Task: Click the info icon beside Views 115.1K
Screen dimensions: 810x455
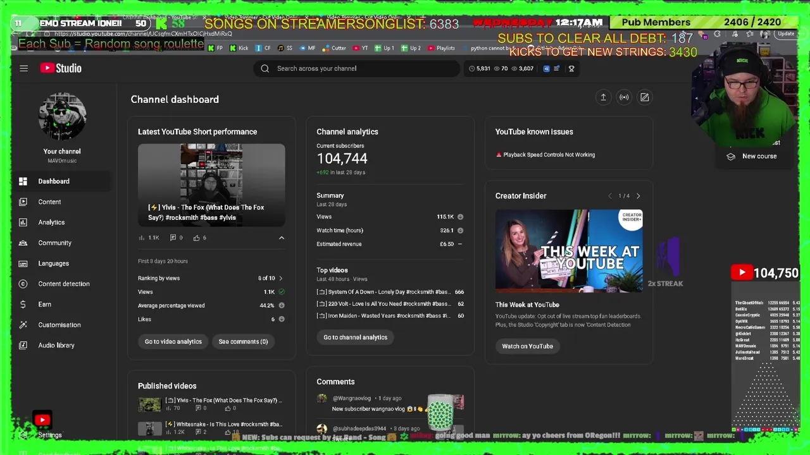Action: pyautogui.click(x=460, y=217)
